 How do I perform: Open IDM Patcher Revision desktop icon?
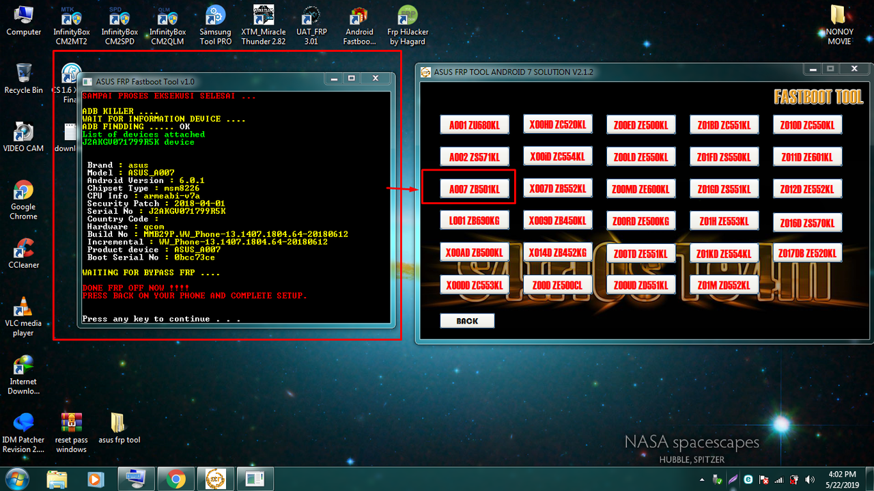point(24,432)
